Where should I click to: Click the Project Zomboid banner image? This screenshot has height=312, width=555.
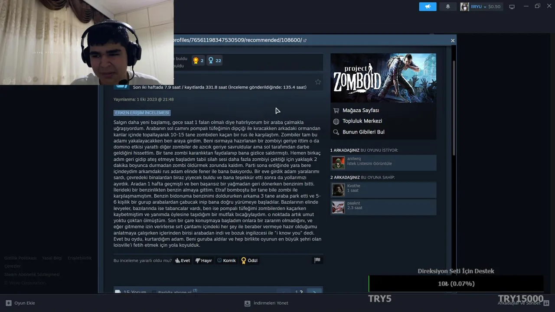pos(383,78)
